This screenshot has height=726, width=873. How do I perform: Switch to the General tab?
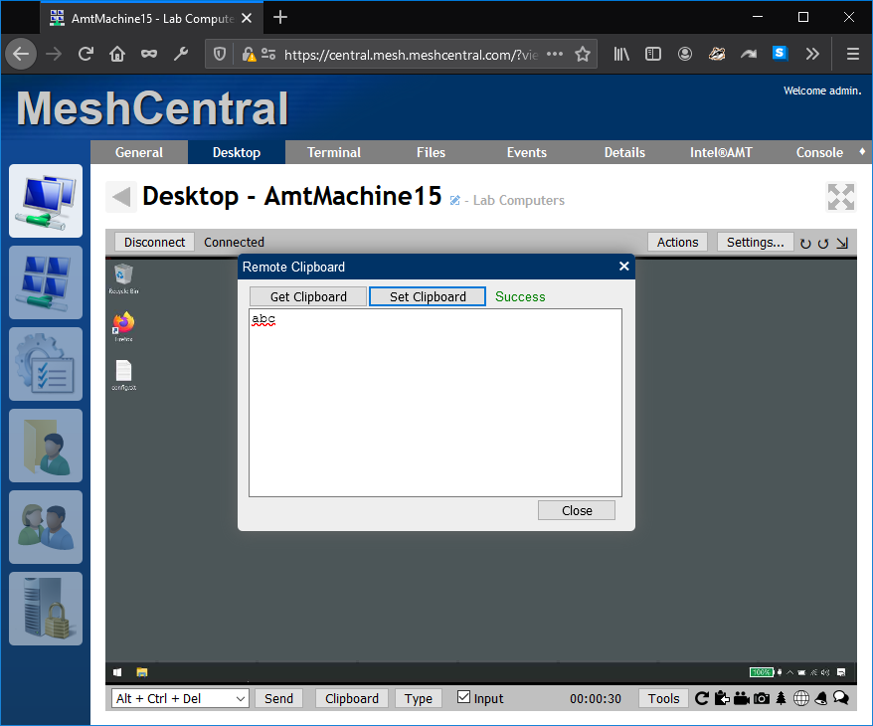(138, 152)
